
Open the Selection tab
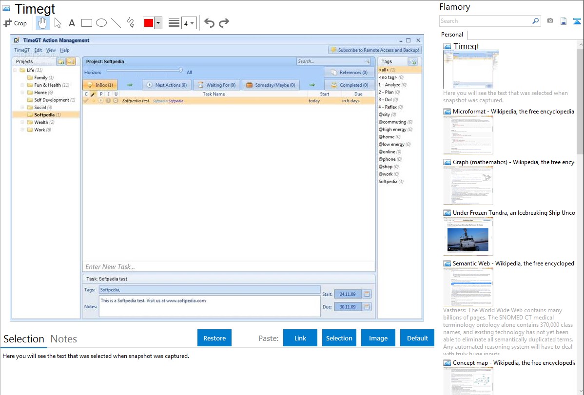click(x=24, y=339)
